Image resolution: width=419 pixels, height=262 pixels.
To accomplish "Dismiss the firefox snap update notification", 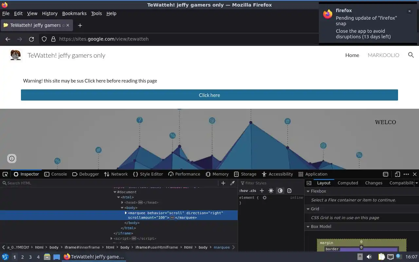I will pyautogui.click(x=409, y=11).
